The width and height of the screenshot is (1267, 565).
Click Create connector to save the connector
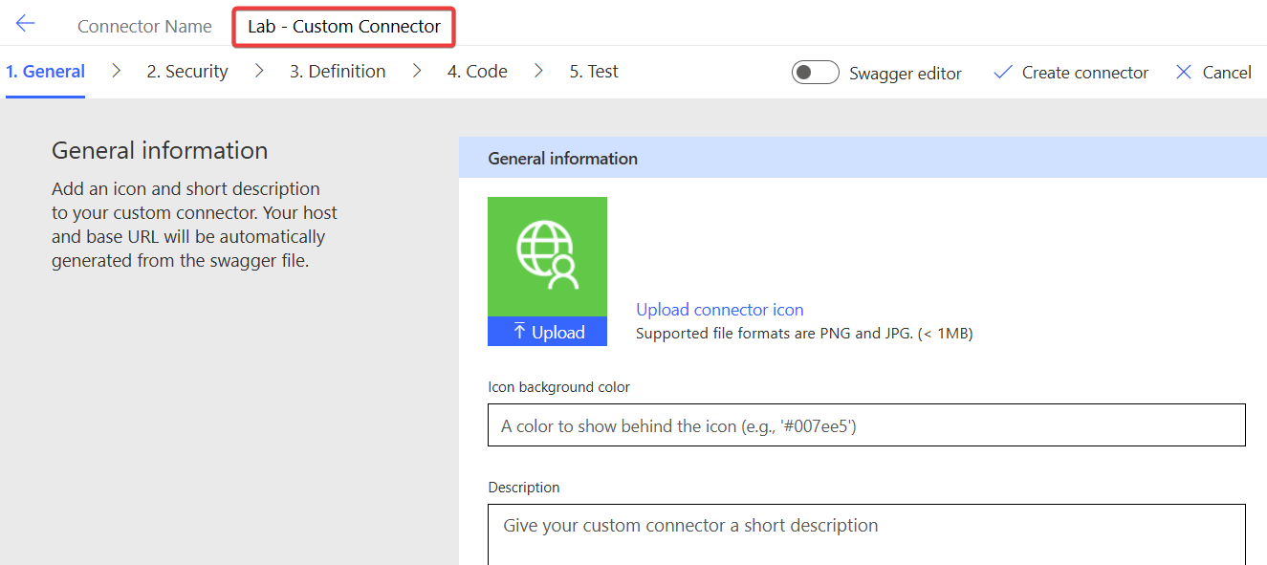coord(1081,72)
